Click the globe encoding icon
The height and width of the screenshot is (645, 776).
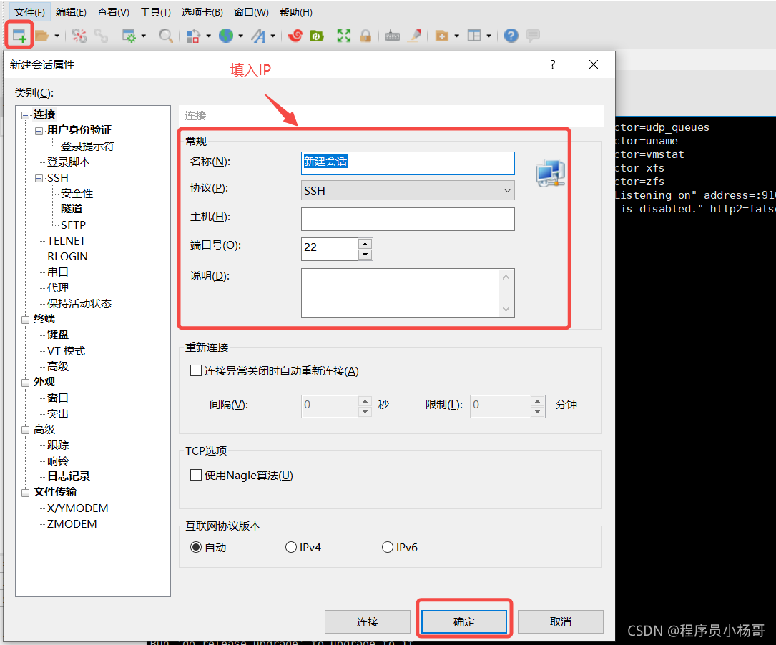coord(226,36)
